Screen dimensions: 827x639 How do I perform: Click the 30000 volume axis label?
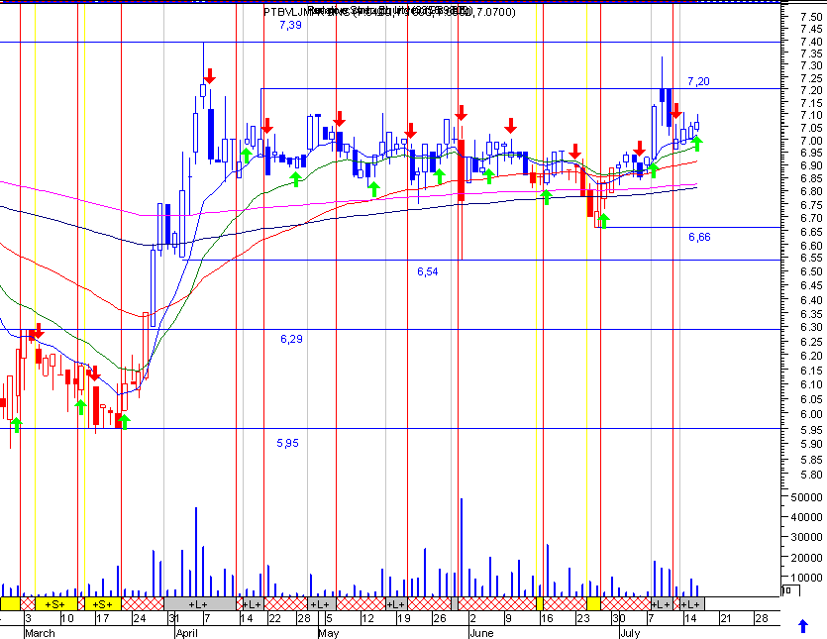[x=806, y=537]
